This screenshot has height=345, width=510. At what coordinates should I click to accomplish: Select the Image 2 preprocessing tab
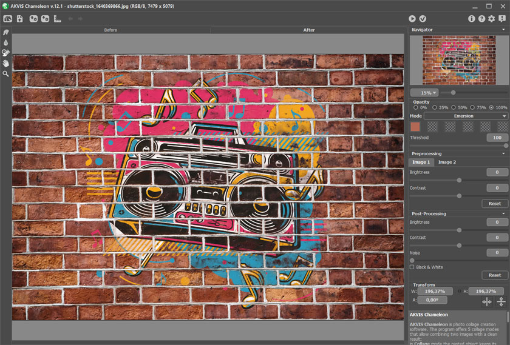click(447, 162)
